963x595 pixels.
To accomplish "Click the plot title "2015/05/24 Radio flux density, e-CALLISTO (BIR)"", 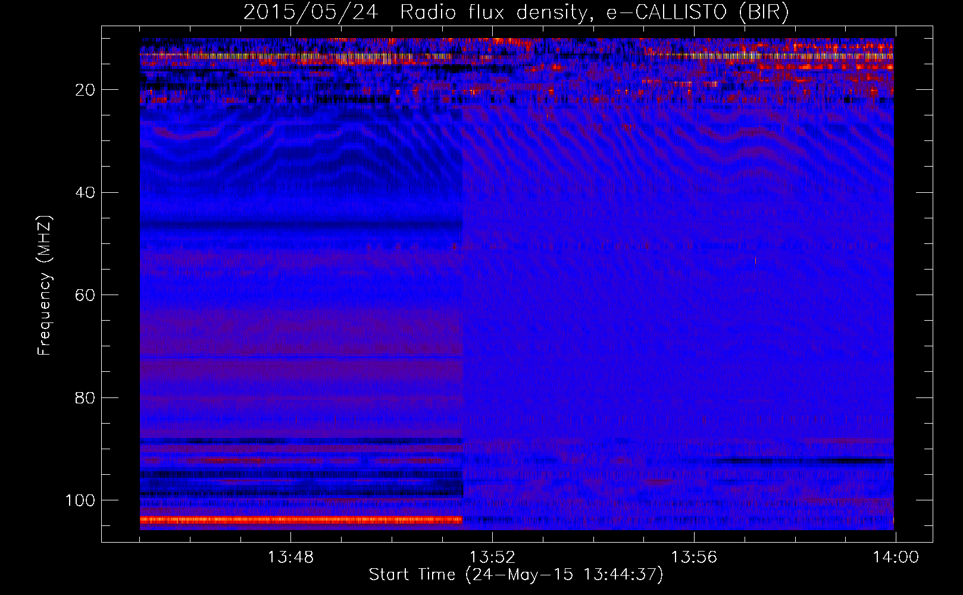I will coord(516,12).
